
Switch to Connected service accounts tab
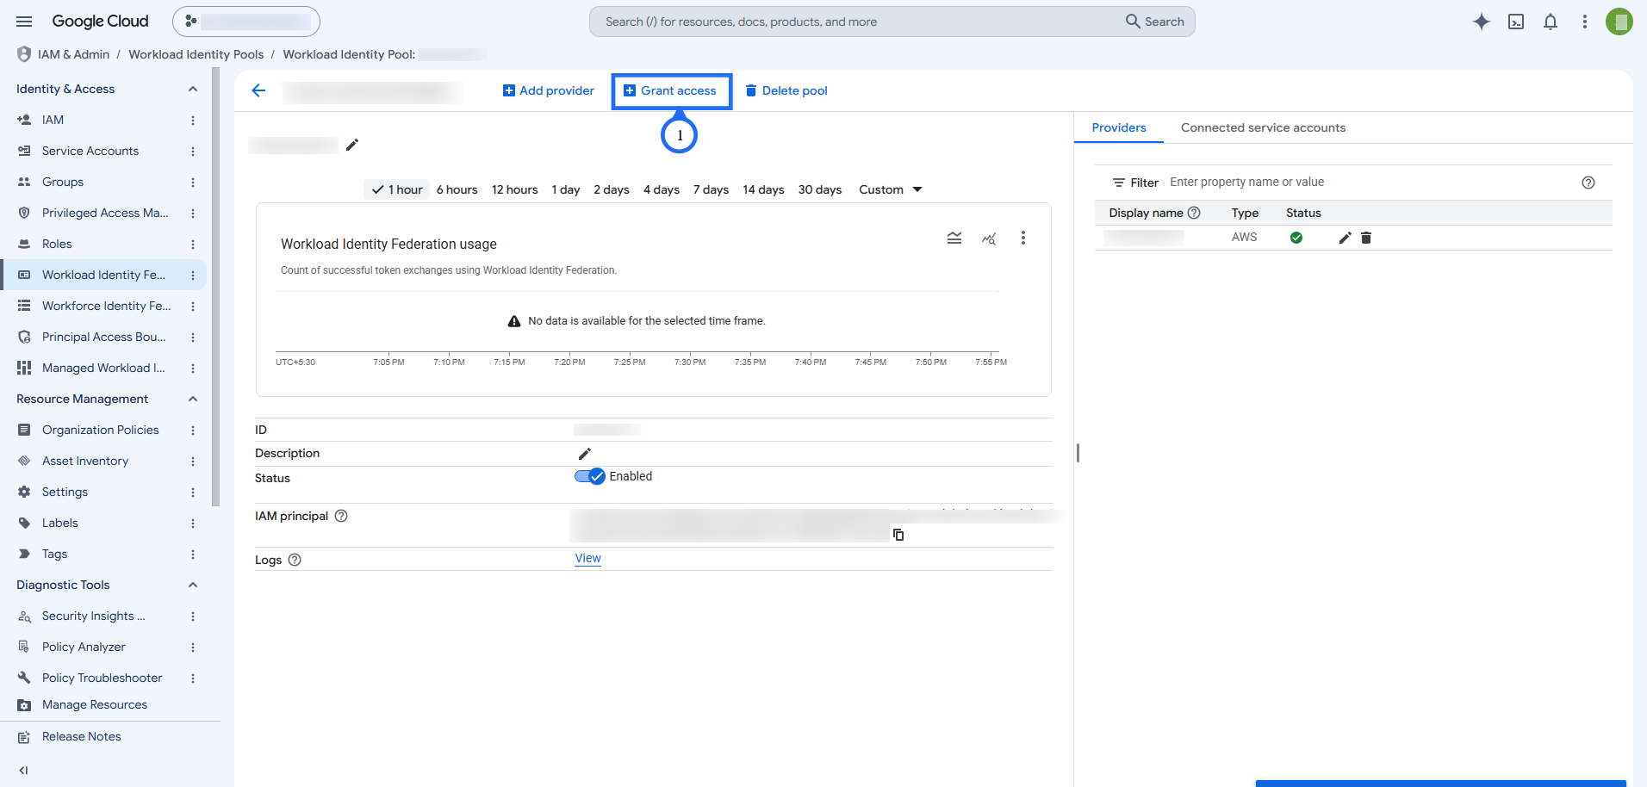point(1263,127)
